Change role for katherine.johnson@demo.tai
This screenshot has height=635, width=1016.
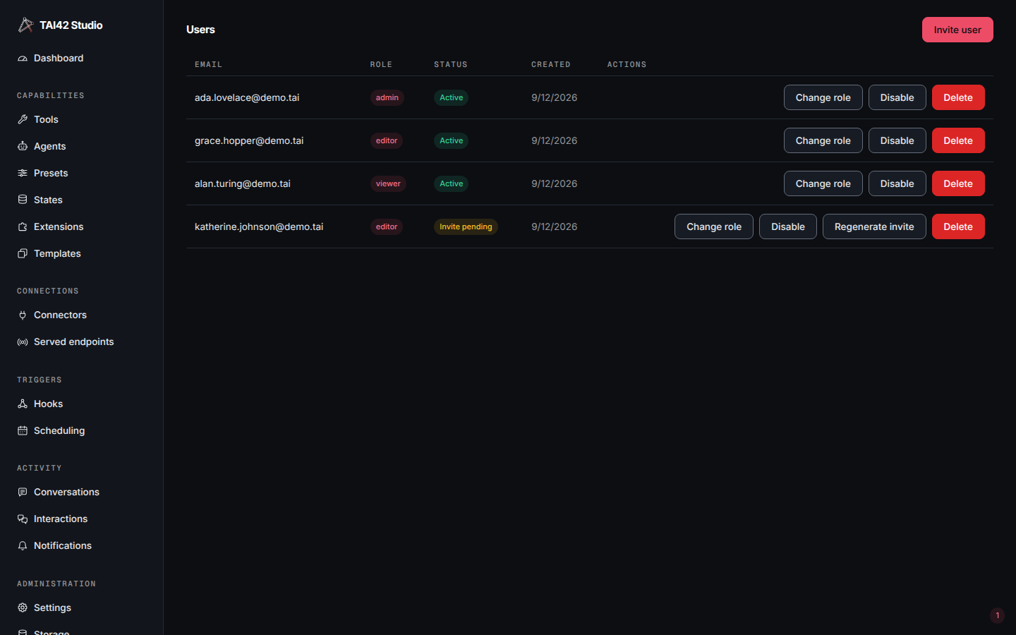(714, 226)
